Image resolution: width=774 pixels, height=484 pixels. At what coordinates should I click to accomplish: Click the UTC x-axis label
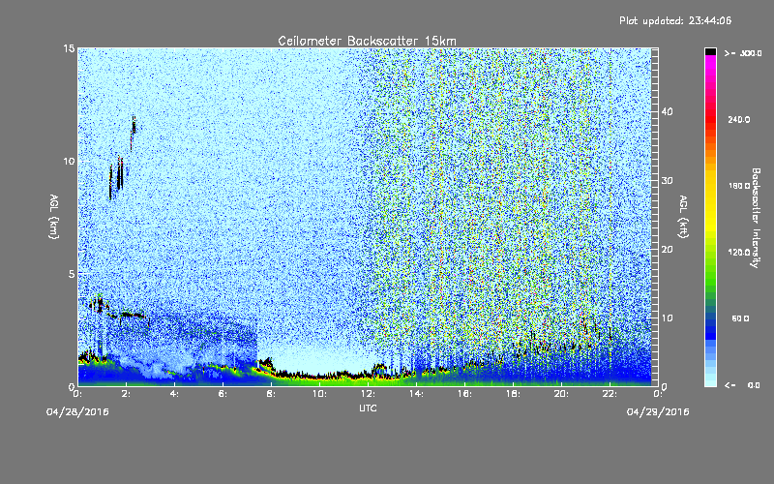click(x=368, y=408)
